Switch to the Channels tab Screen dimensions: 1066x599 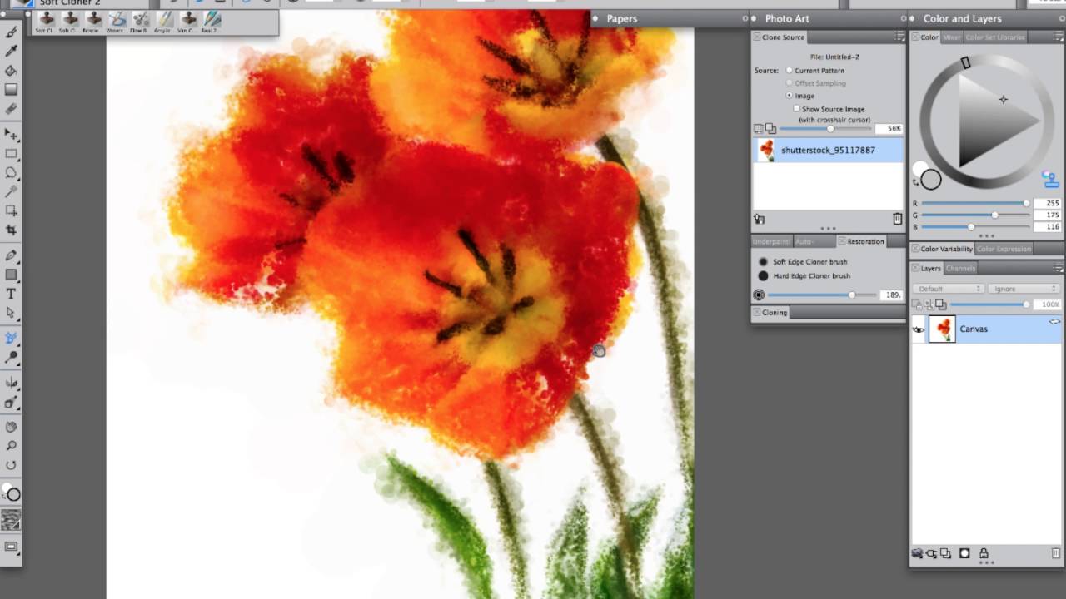click(960, 268)
